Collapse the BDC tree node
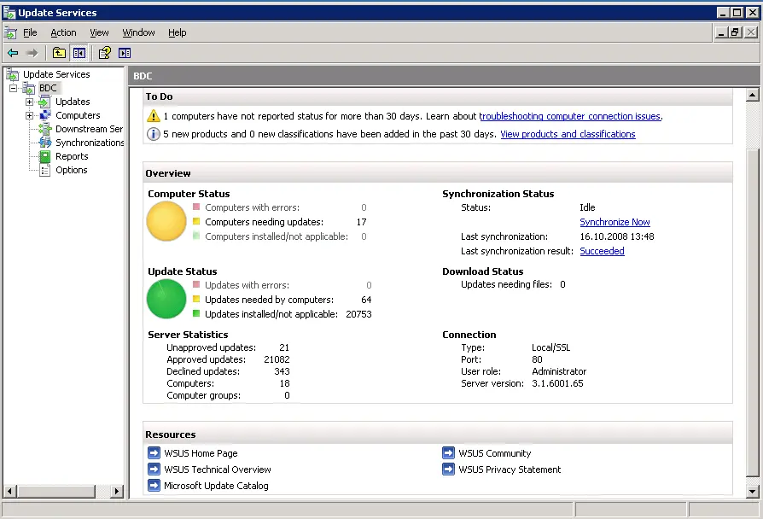 click(x=14, y=88)
